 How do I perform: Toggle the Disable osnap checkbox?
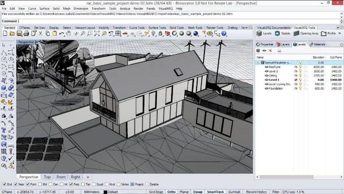click(x=147, y=184)
